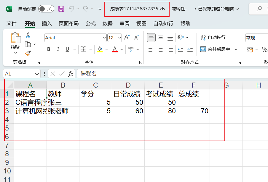Click the Paste clipboard icon
268x182 pixels.
click(x=15, y=38)
